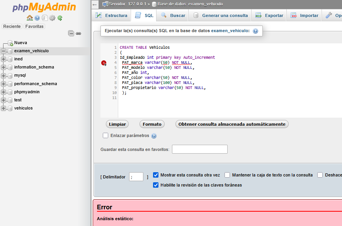This screenshot has height=226, width=342.
Task: Check Mantener la caja de texto con la consulta
Action: point(227,175)
